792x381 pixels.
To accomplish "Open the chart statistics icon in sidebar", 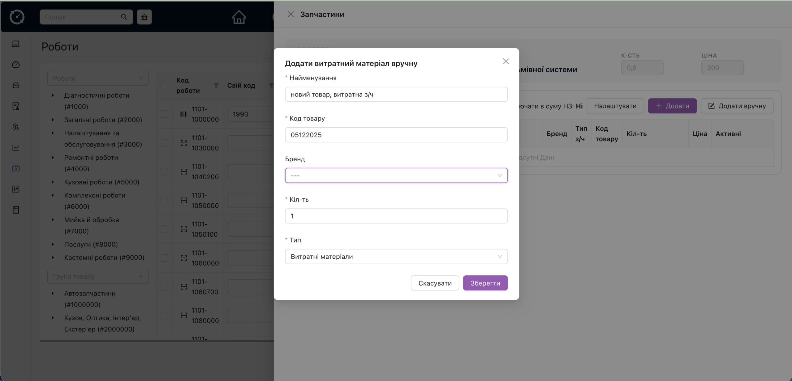I will (16, 148).
